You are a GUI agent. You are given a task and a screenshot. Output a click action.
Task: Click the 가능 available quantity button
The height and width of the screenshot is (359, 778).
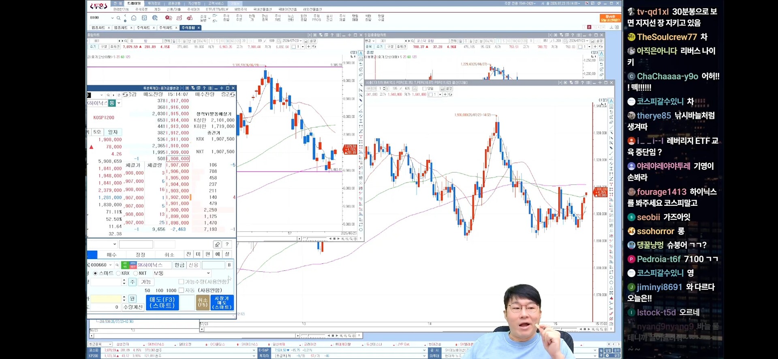coord(146,282)
